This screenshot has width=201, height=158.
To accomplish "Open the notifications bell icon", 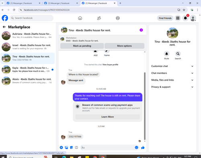I will coord(185,18).
